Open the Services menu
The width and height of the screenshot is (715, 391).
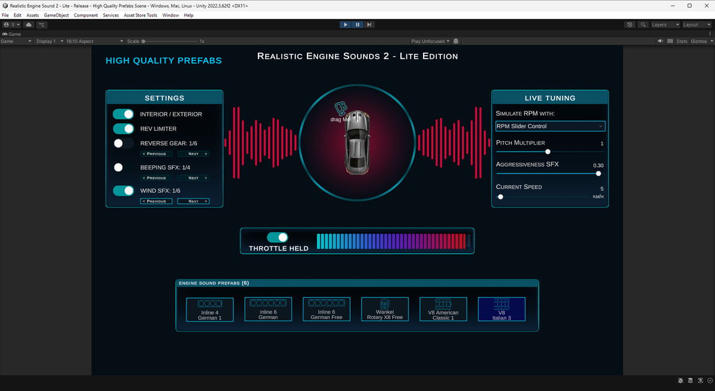111,15
